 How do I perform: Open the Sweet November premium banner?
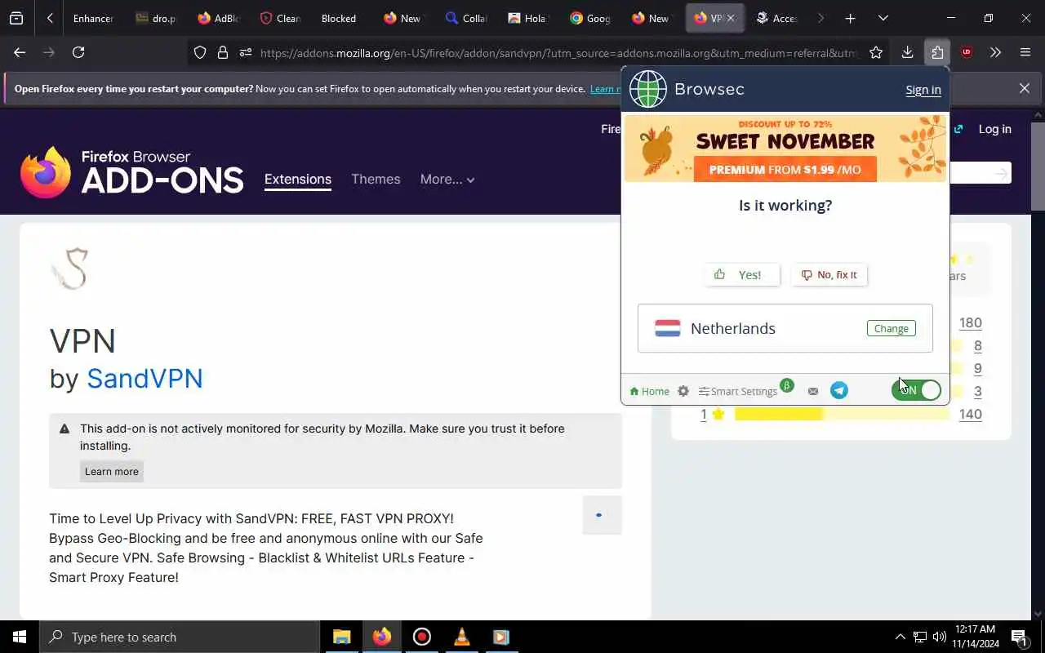coord(785,149)
